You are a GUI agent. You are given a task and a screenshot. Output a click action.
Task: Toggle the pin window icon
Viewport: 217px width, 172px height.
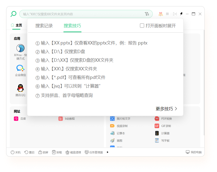coord(181,14)
